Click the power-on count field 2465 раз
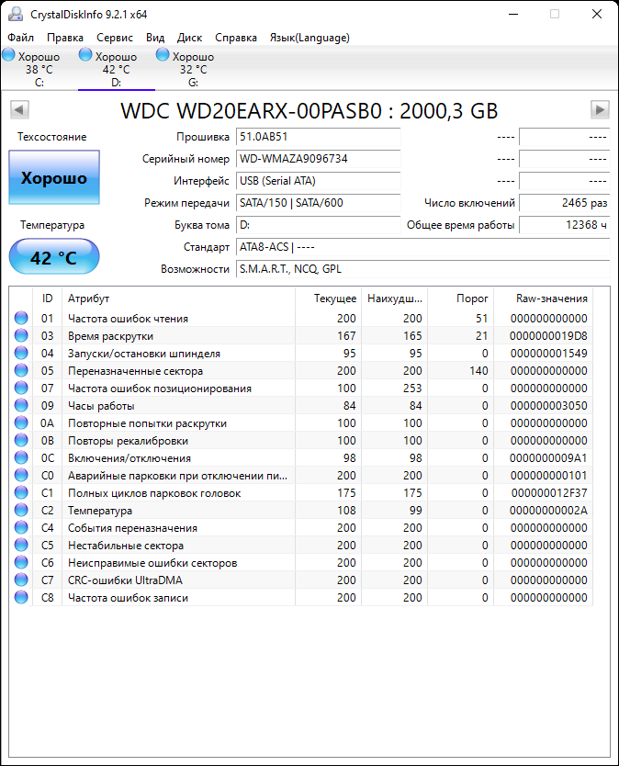Screen dimensions: 619x766 [564, 203]
